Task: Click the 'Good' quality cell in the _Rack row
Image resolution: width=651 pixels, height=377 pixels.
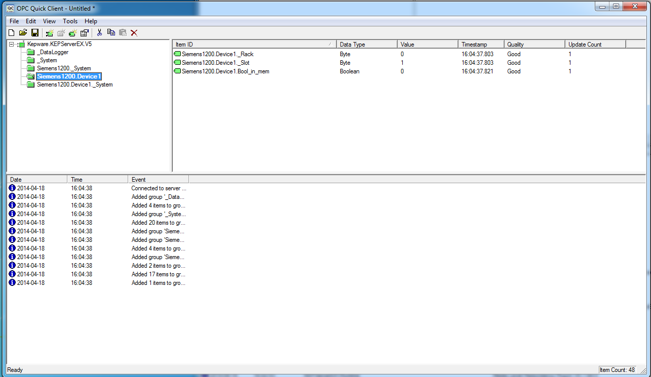Action: (x=514, y=54)
